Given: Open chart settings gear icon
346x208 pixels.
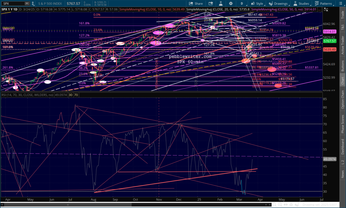Looking at the screenshot, I should [x=230, y=3].
